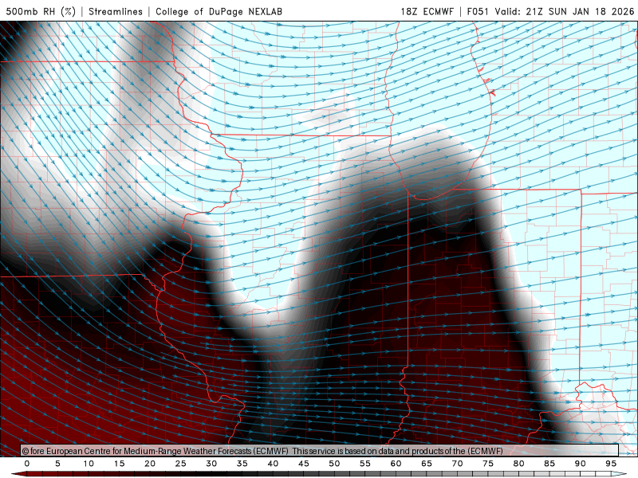Click colorbar label "0"
The height and width of the screenshot is (478, 638).
pos(27,464)
